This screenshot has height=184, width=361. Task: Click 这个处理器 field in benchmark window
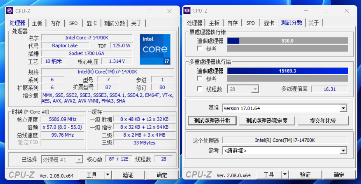(x=285, y=140)
